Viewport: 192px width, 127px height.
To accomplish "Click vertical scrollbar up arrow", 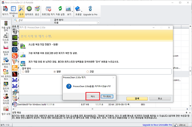I will click(190, 26).
